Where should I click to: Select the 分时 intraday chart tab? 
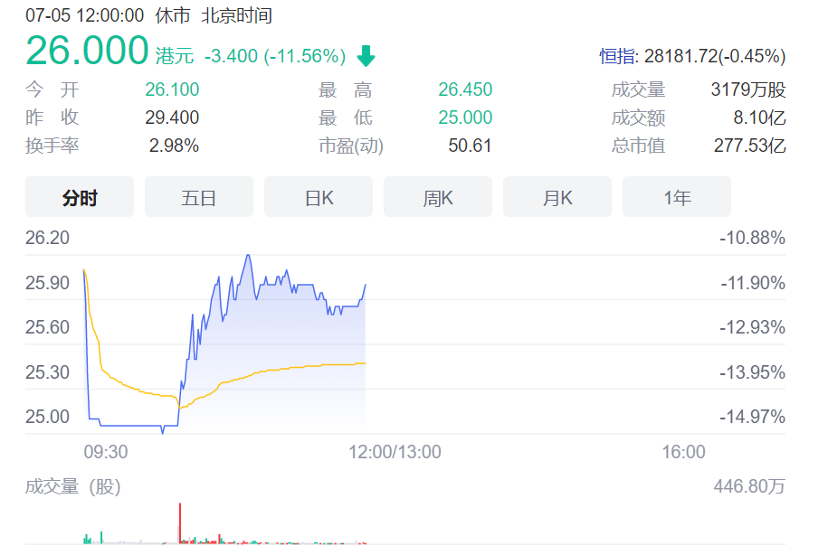(x=80, y=197)
